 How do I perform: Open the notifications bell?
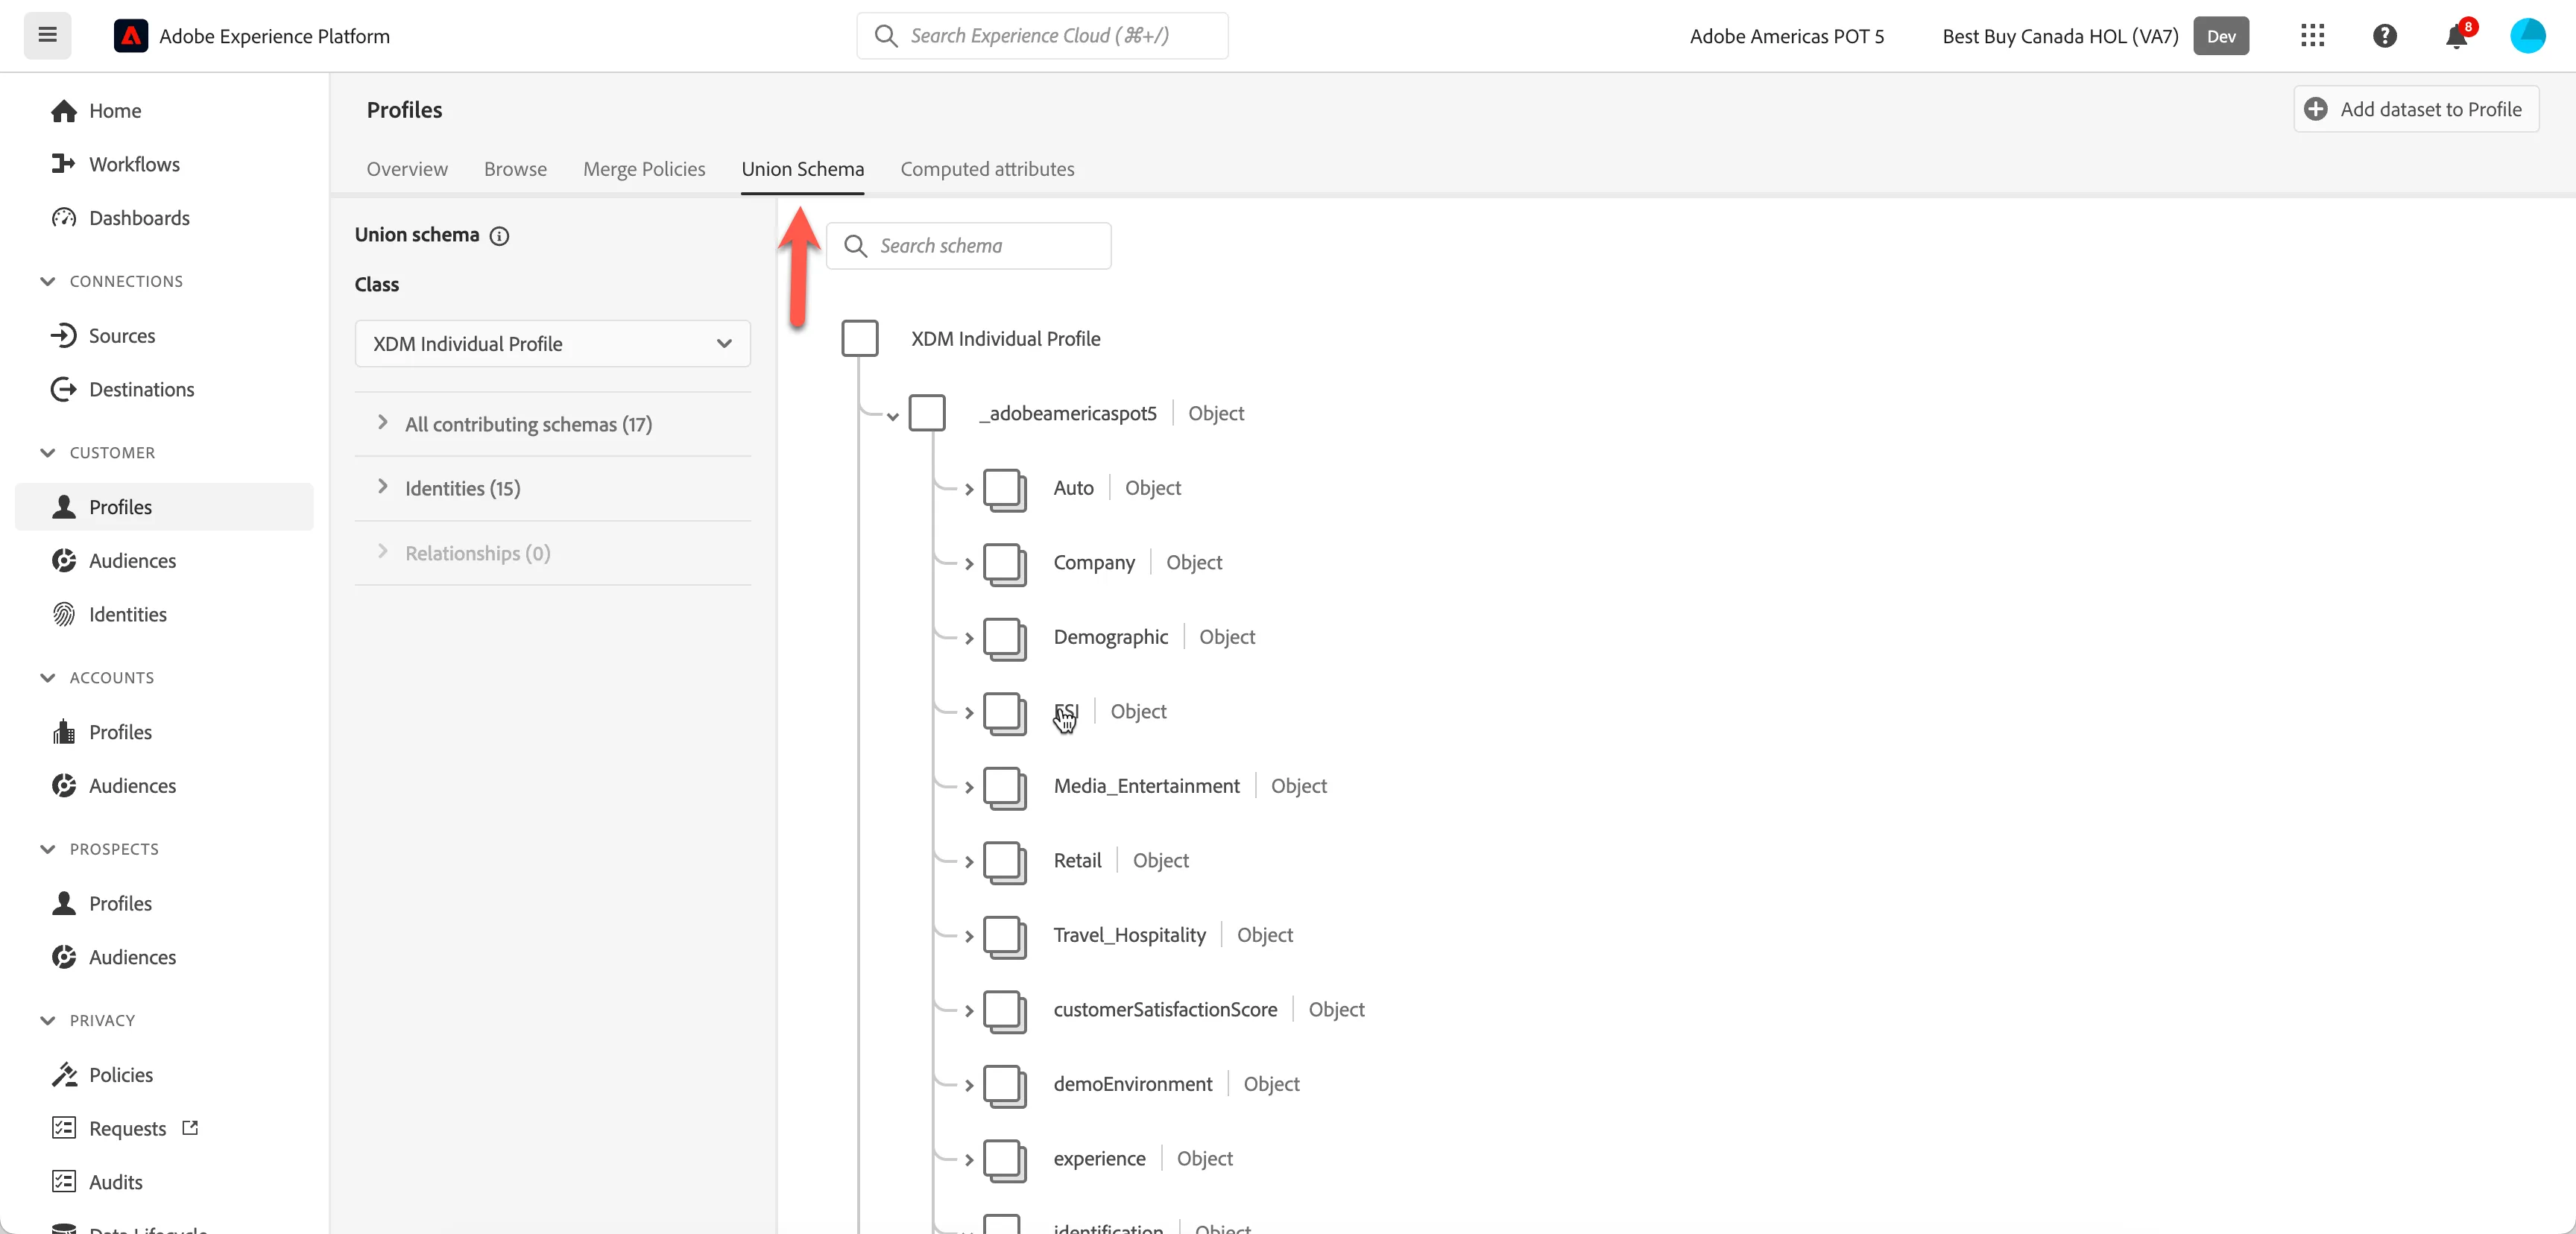(2456, 36)
